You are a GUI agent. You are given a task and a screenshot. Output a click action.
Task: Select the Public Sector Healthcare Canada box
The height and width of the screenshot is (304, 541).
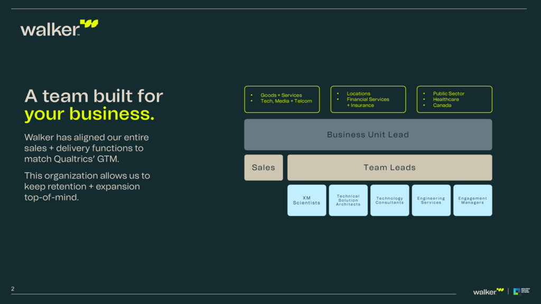(x=454, y=100)
